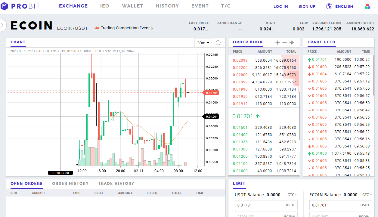The width and height of the screenshot is (378, 217).
Task: Open the GTC dropdown beside USDT Balance
Action: 293,195
